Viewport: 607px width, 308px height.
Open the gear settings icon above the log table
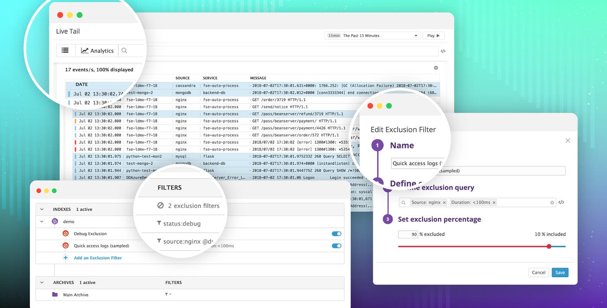tap(436, 68)
